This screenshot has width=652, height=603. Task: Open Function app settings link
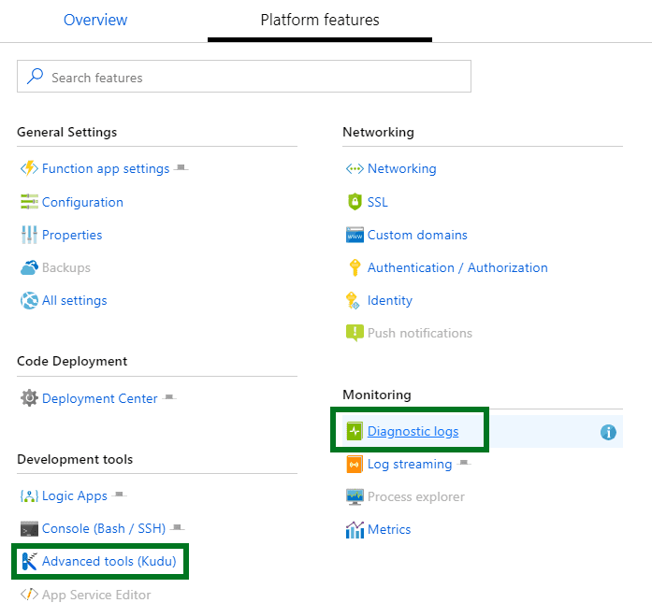coord(106,168)
